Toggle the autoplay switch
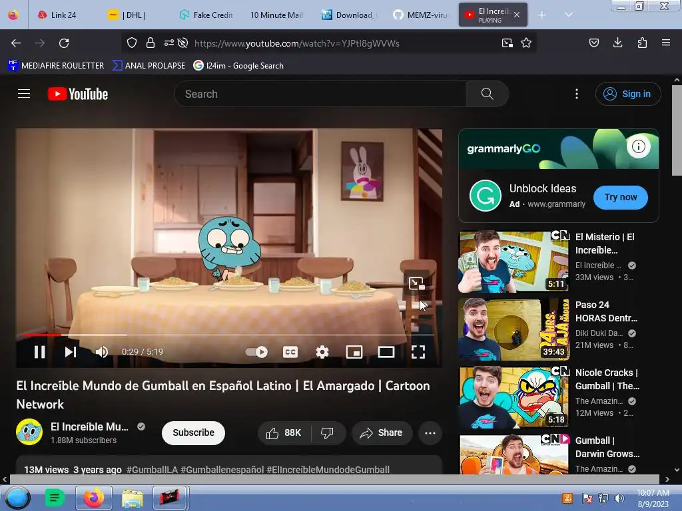The height and width of the screenshot is (511, 682). [x=256, y=352]
